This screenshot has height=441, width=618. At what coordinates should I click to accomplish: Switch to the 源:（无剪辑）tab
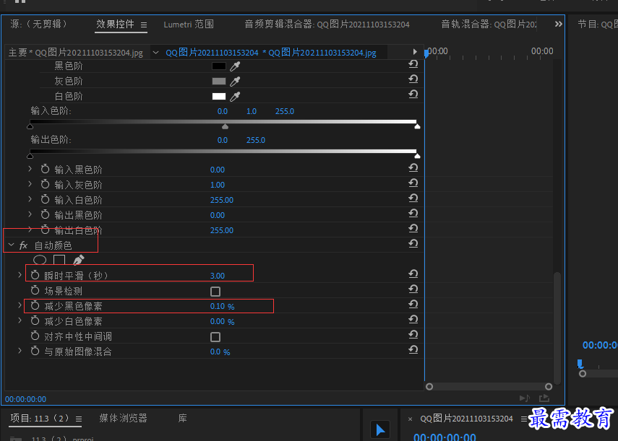click(x=38, y=24)
